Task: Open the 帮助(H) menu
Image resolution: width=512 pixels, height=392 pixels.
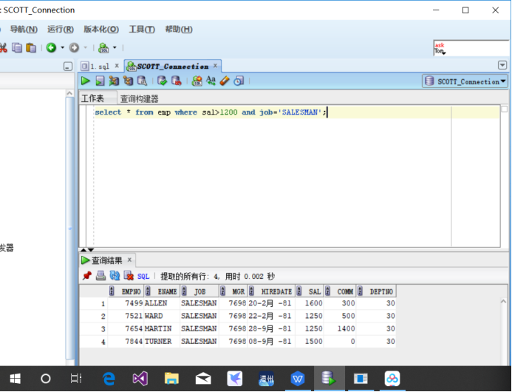Action: 179,30
